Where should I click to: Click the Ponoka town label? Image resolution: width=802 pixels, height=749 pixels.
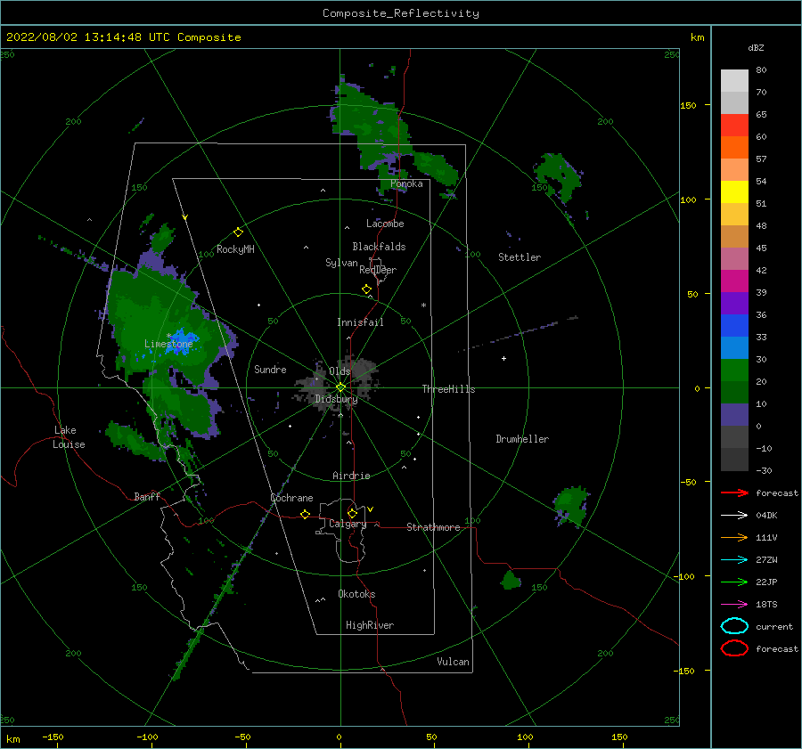[406, 184]
